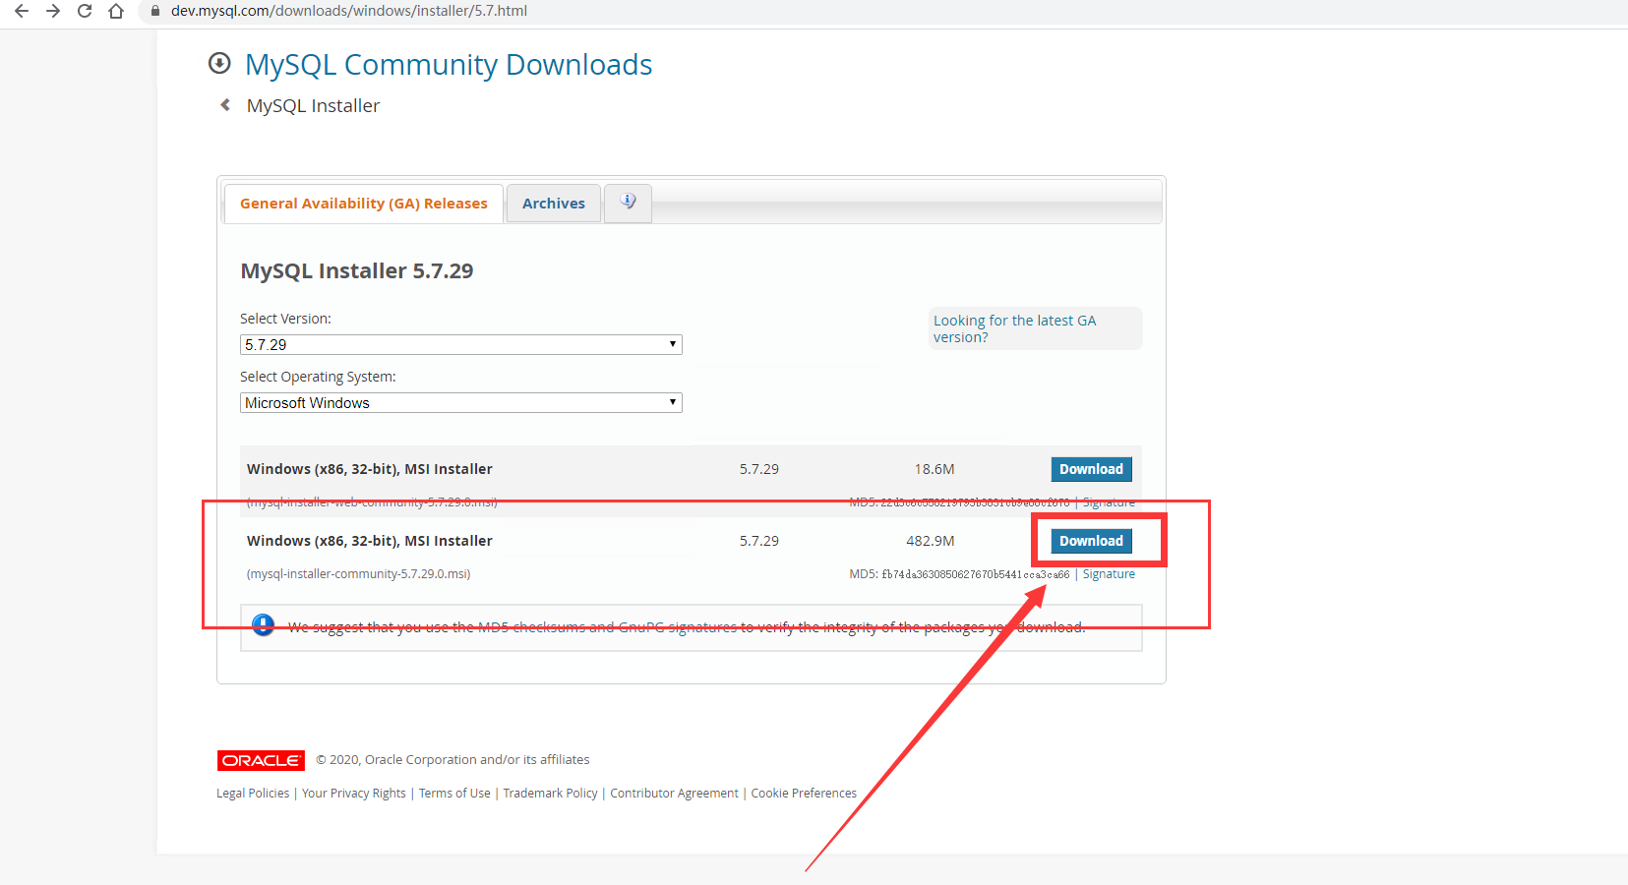
Task: Go forward with the browser forward arrow
Action: point(53,11)
